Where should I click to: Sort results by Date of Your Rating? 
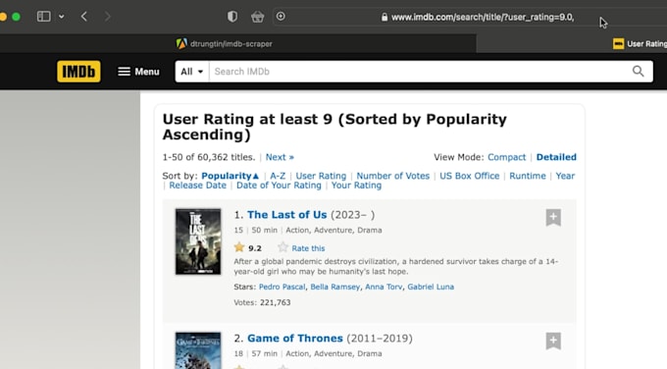pyautogui.click(x=279, y=185)
